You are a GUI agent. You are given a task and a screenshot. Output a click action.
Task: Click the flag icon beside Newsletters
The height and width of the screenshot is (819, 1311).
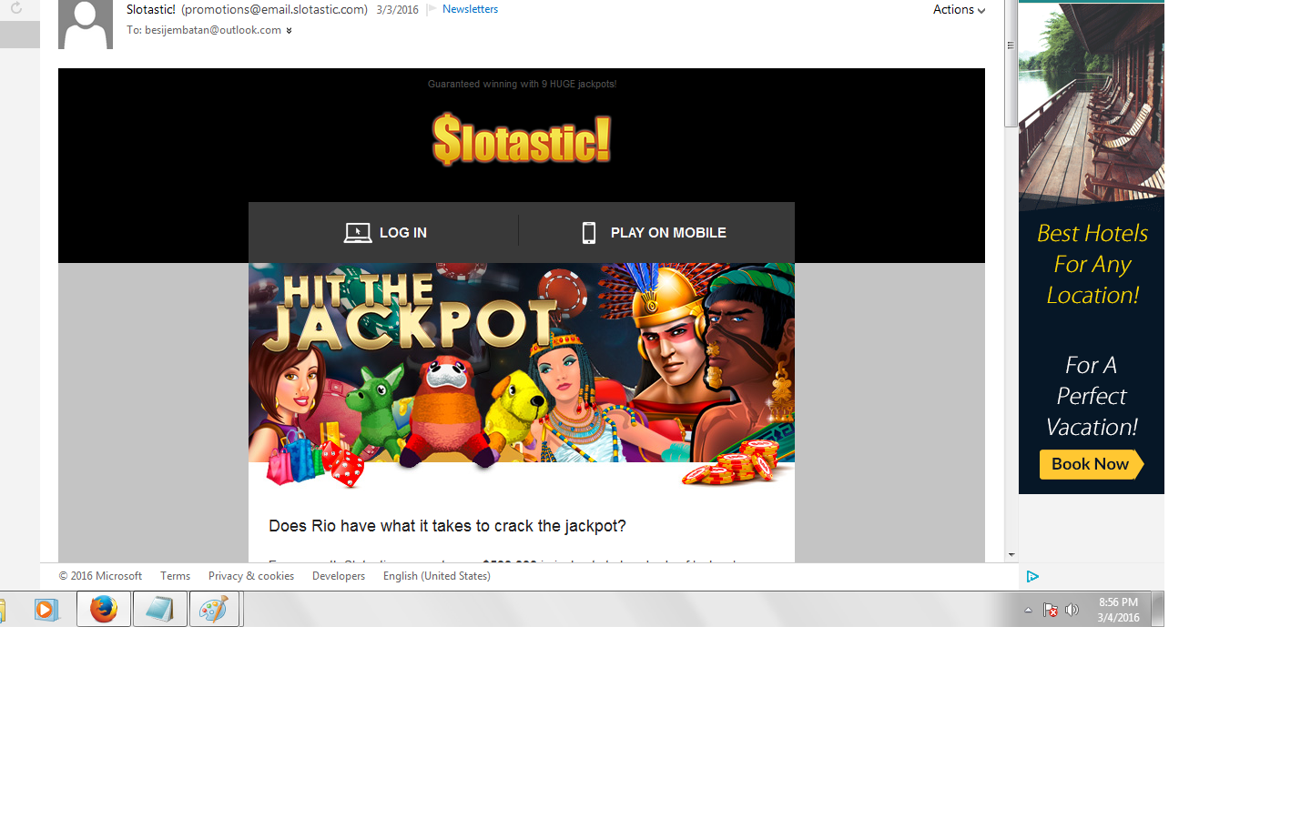point(432,9)
